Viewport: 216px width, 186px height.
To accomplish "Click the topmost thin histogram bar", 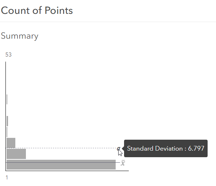I will pyautogui.click(x=7, y=100).
